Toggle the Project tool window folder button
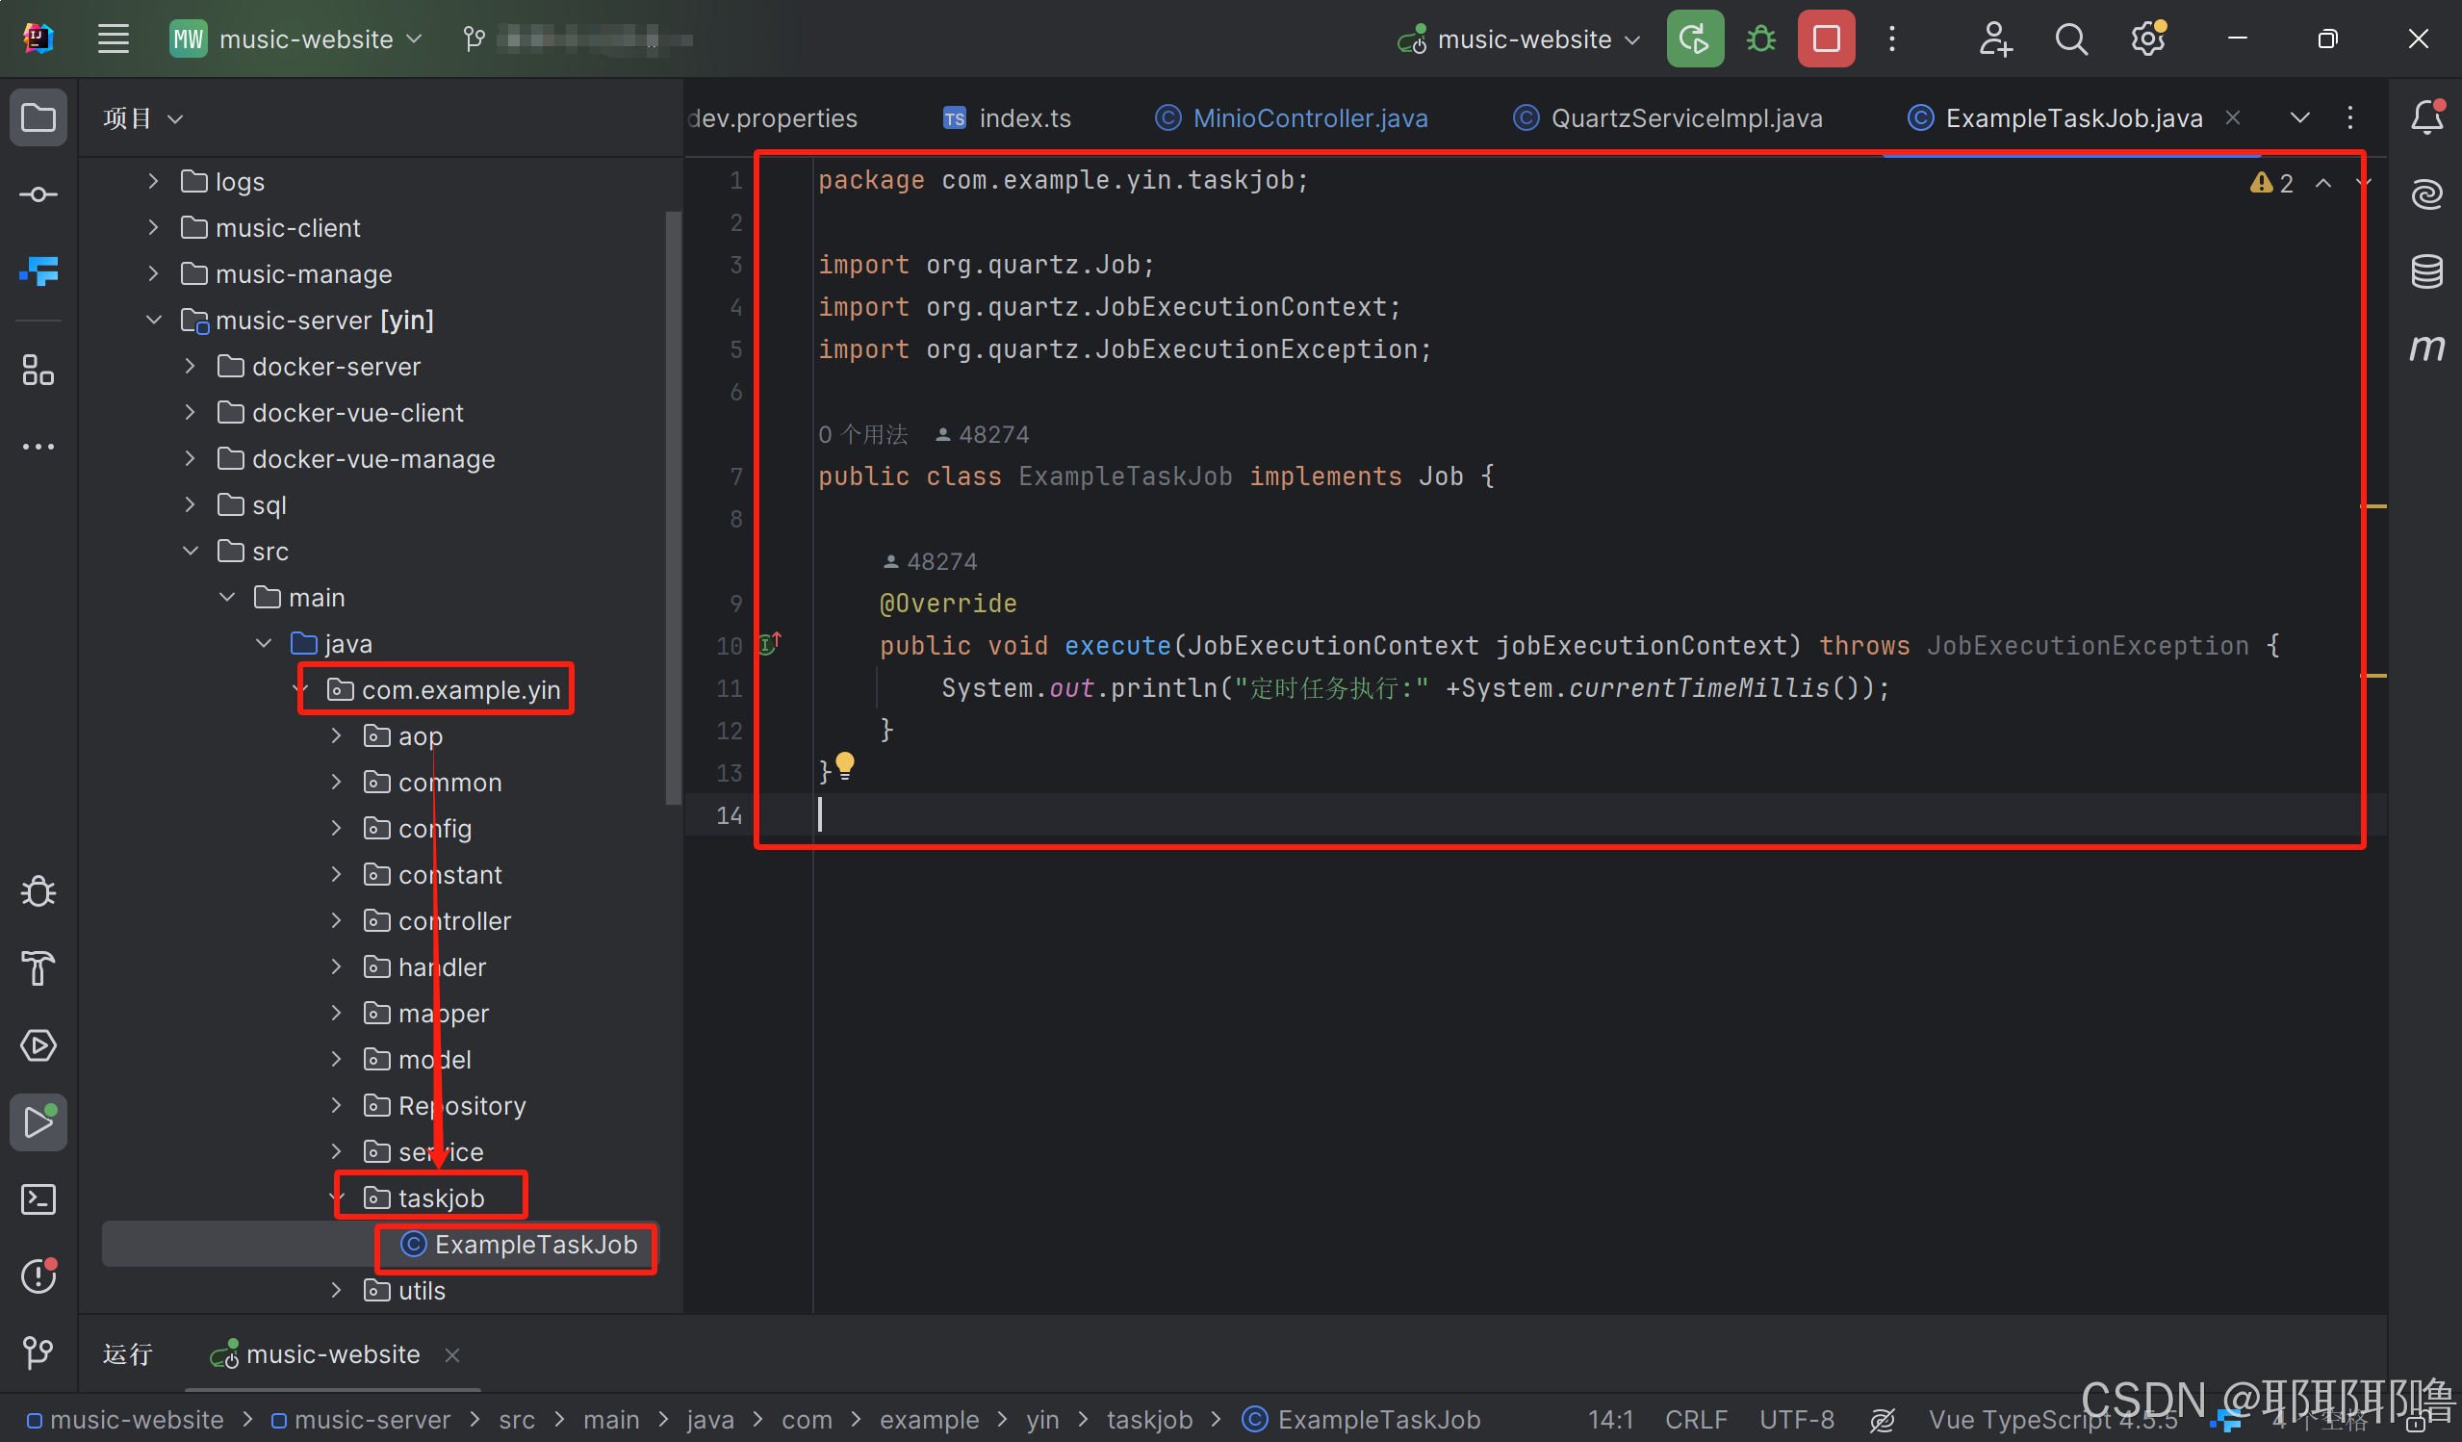Viewport: 2462px width, 1442px height. [x=38, y=117]
